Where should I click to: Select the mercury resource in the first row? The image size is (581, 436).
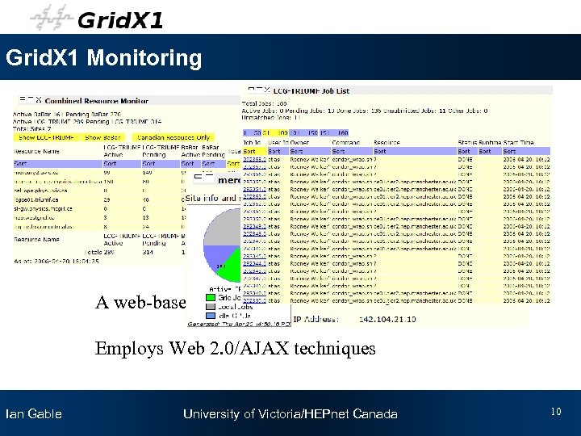tap(36, 173)
